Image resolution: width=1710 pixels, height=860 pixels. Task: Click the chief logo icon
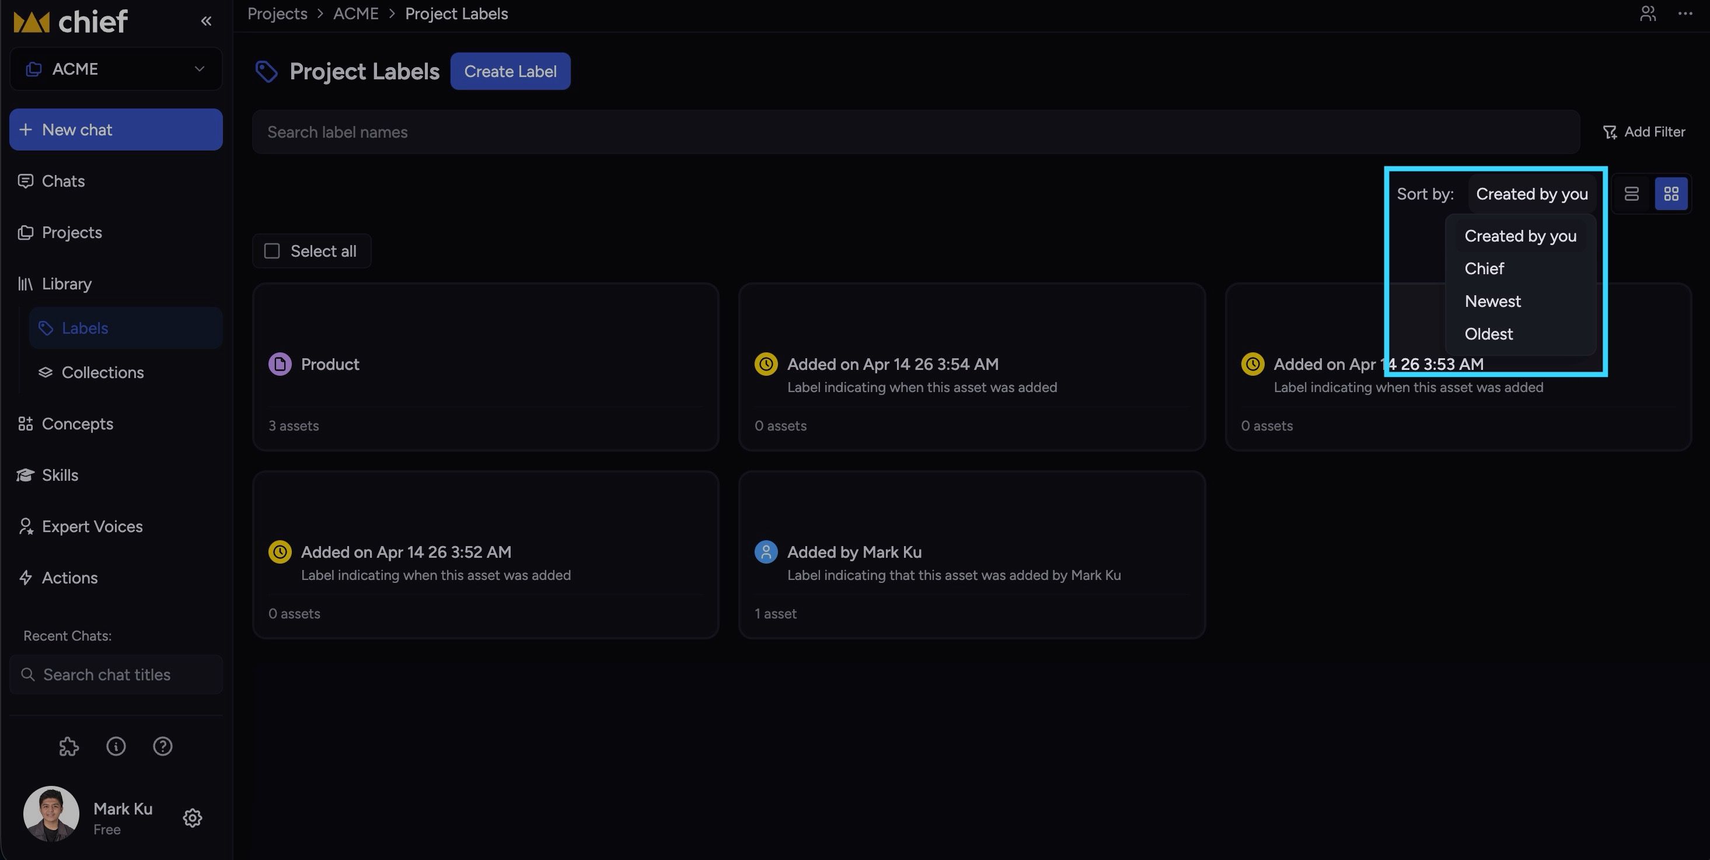coord(31,22)
